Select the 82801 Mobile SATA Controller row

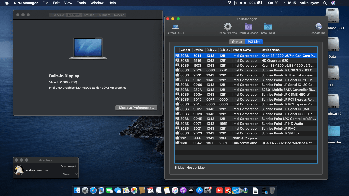coord(246,90)
